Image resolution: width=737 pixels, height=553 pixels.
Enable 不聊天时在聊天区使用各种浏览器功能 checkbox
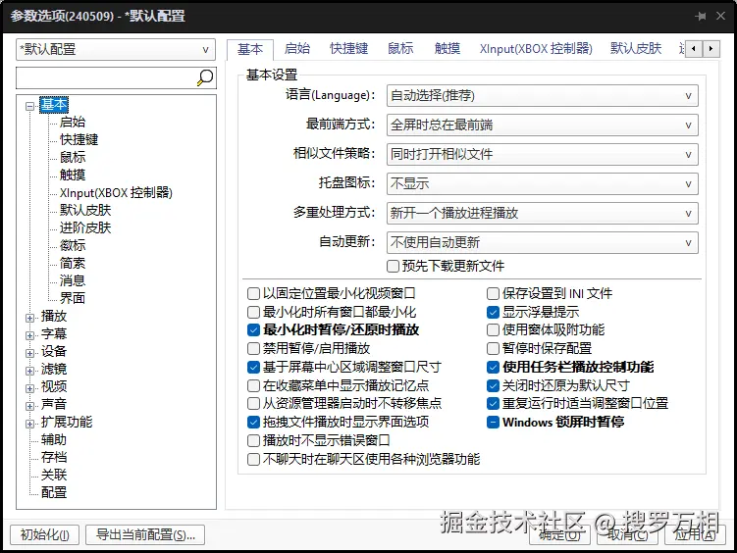coord(253,459)
